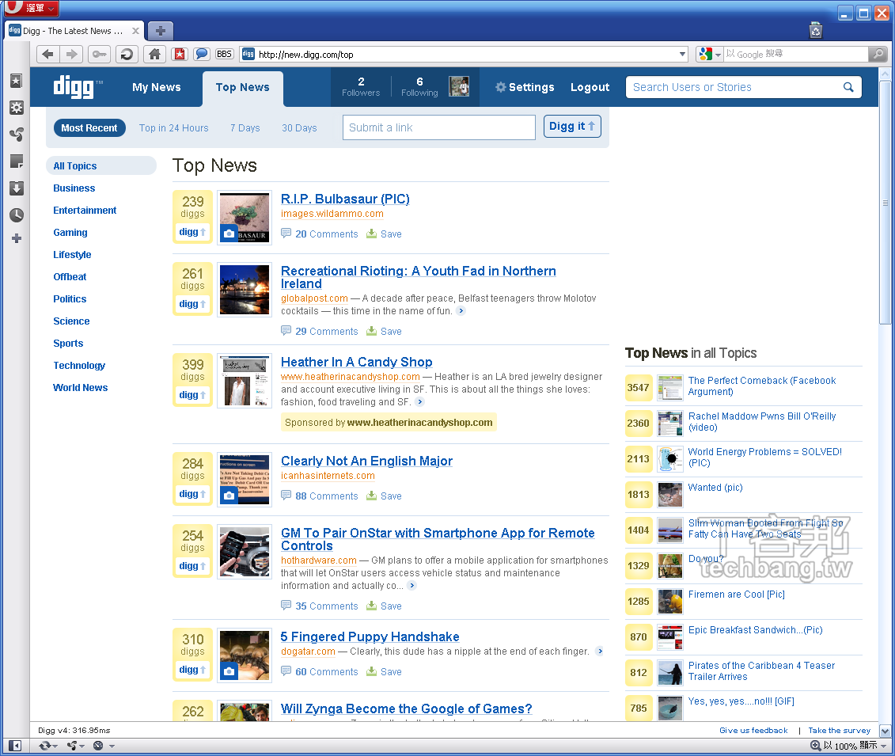Click the magnifier icon in Digg search box
895x756 pixels.
click(848, 87)
